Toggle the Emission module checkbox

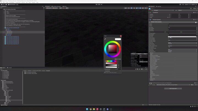coord(149,53)
